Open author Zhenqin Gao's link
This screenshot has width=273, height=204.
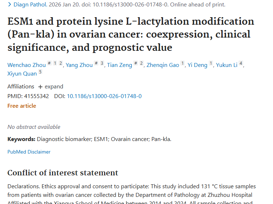tap(163, 65)
